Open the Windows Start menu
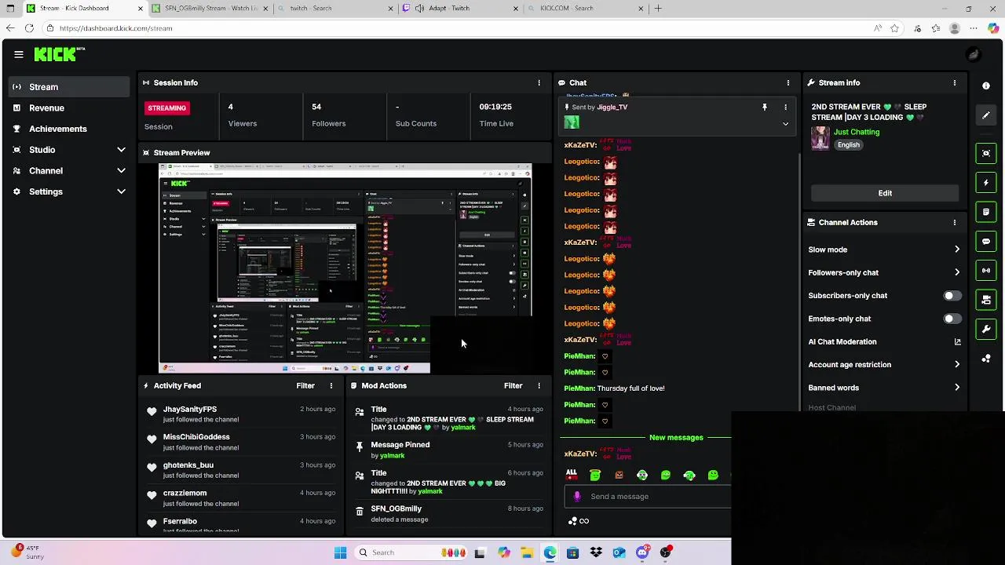The width and height of the screenshot is (1005, 565). 340,552
